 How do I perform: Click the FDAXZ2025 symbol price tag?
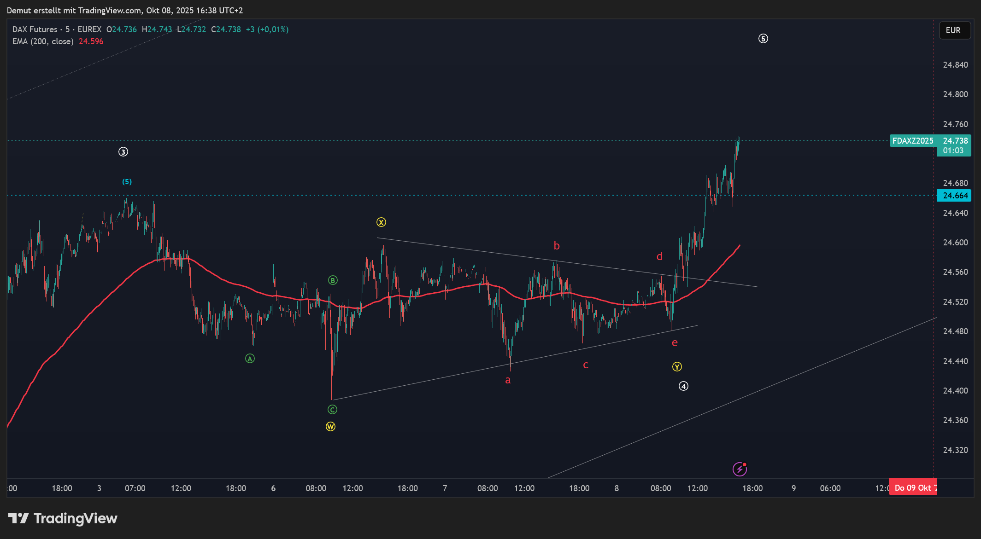[912, 141]
